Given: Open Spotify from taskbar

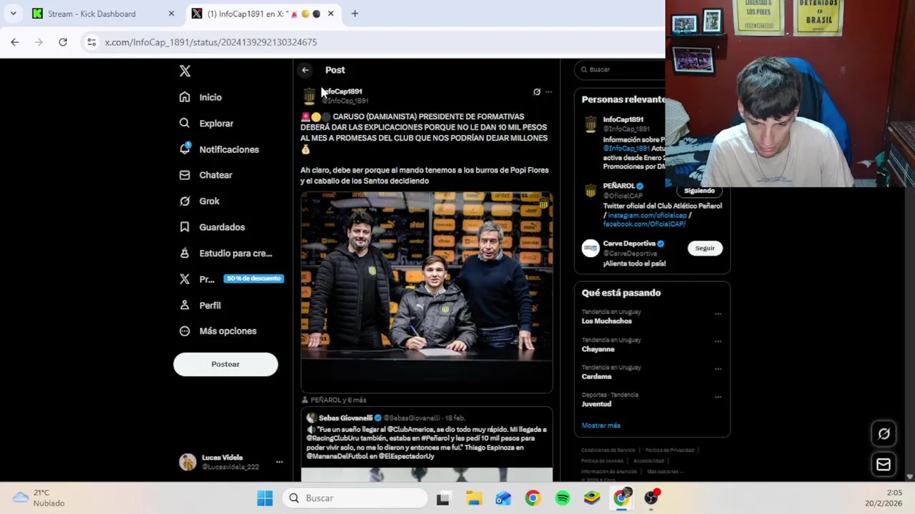Looking at the screenshot, I should click(563, 498).
